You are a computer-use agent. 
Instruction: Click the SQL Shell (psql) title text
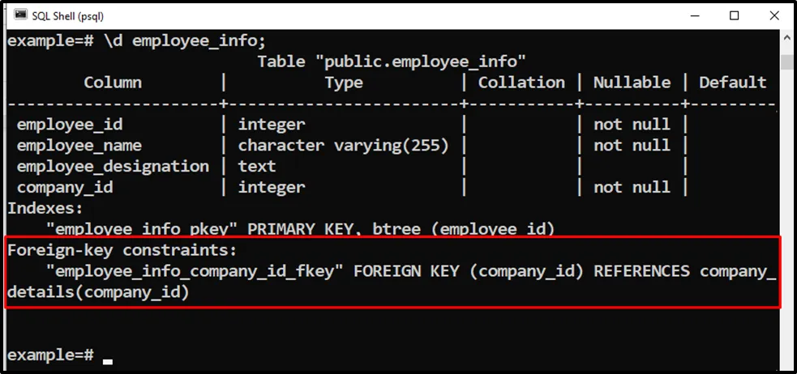point(68,15)
